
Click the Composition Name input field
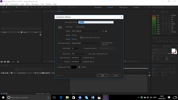(96, 22)
